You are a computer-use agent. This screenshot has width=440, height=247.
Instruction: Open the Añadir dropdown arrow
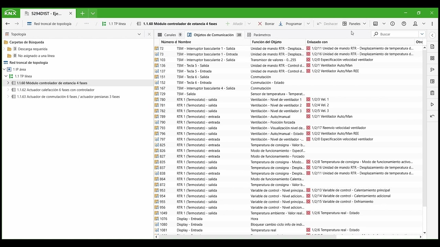coord(249,24)
